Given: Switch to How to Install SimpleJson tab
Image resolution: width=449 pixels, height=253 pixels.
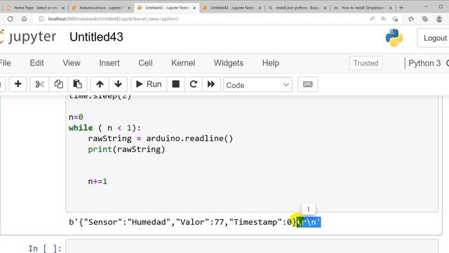Looking at the screenshot, I should pyautogui.click(x=363, y=8).
